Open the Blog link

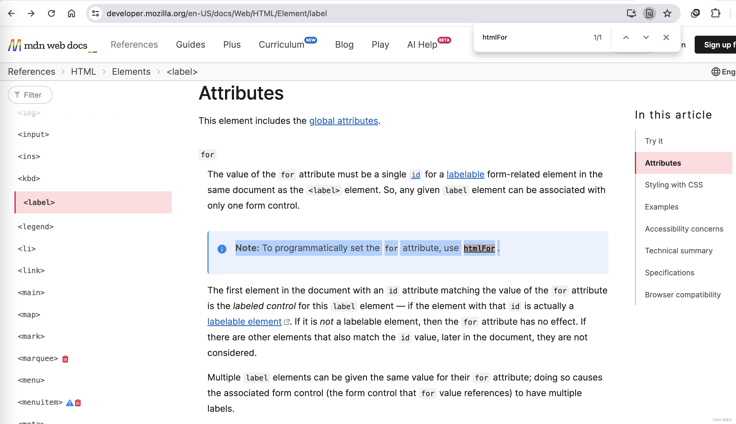(x=344, y=45)
